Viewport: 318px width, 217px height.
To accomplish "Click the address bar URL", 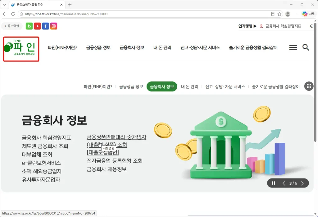I will [66, 14].
